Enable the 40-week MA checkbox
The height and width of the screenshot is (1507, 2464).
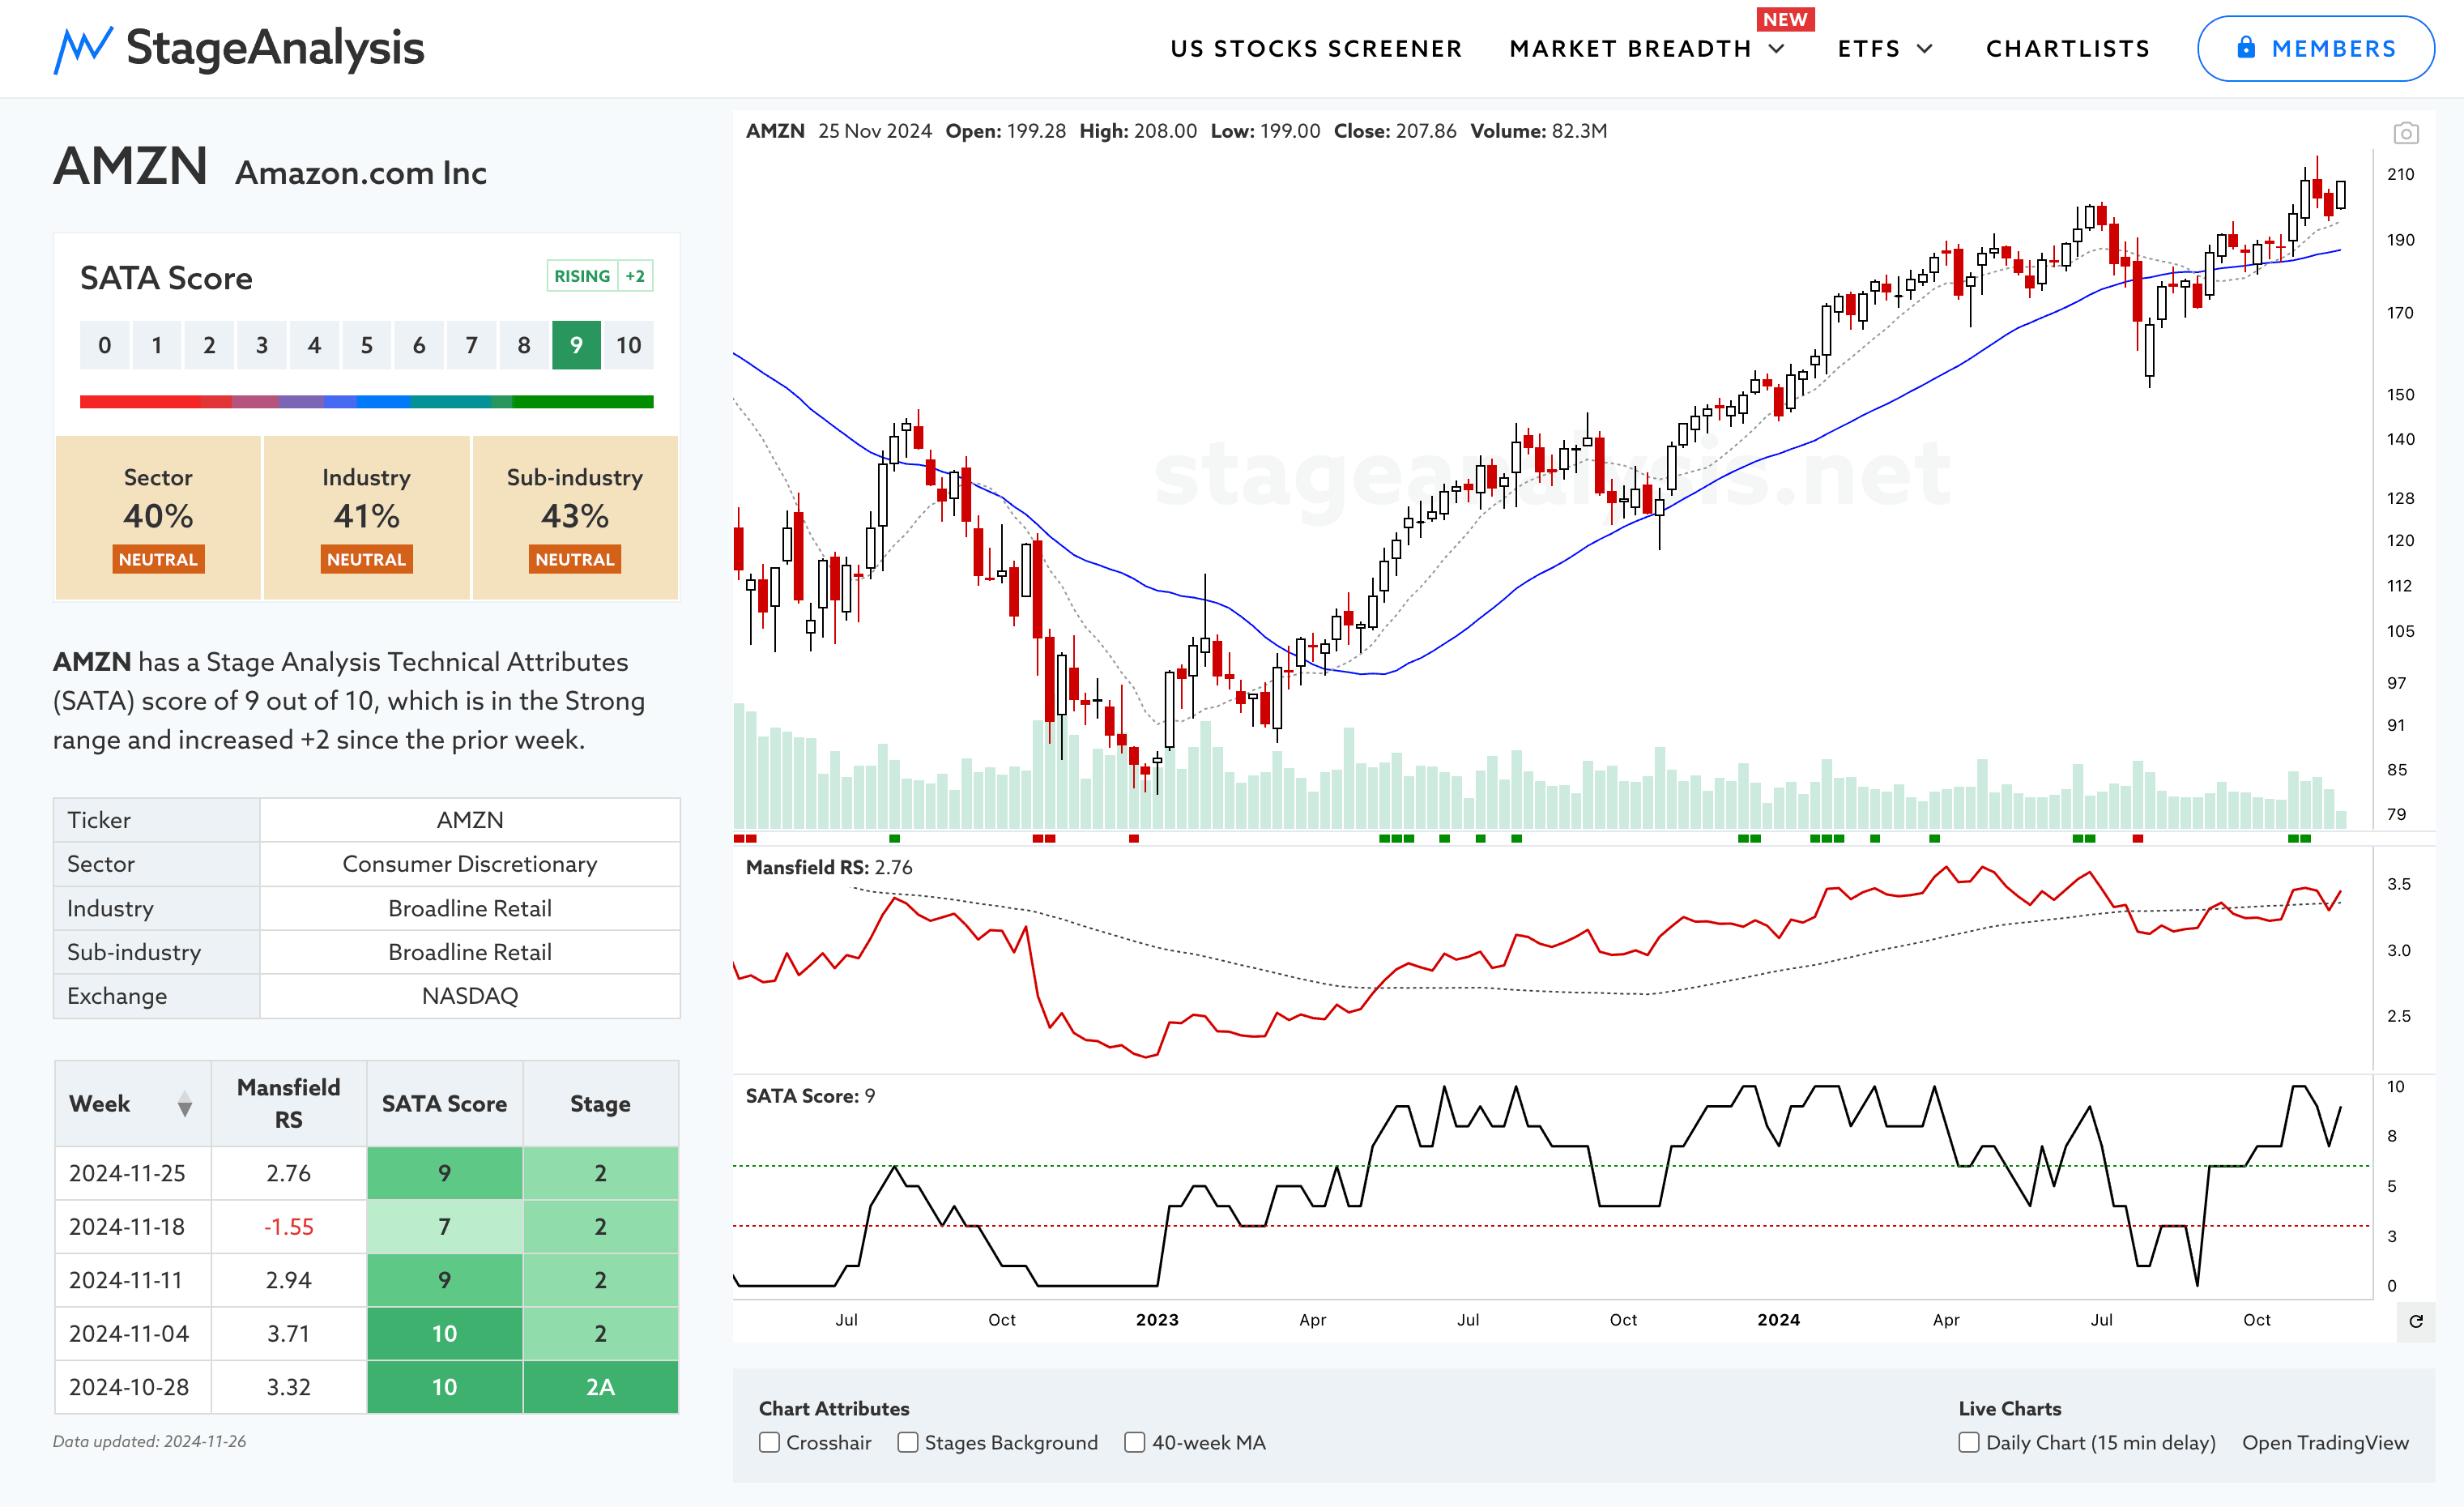(1135, 1442)
